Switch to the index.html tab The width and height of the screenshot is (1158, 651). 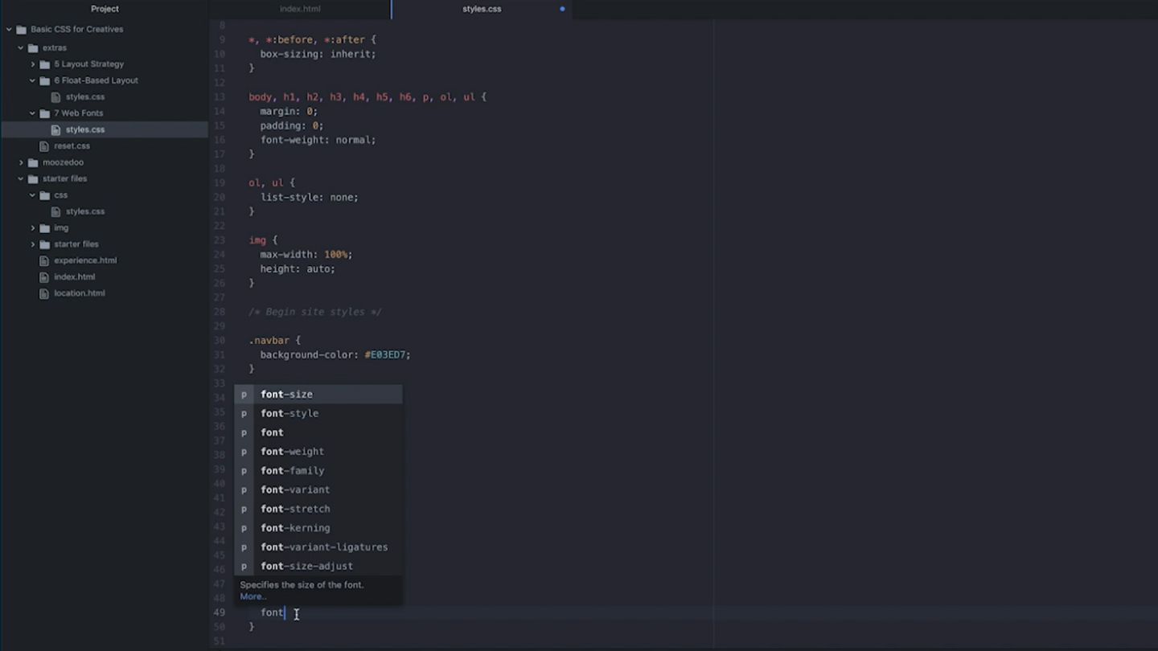300,9
